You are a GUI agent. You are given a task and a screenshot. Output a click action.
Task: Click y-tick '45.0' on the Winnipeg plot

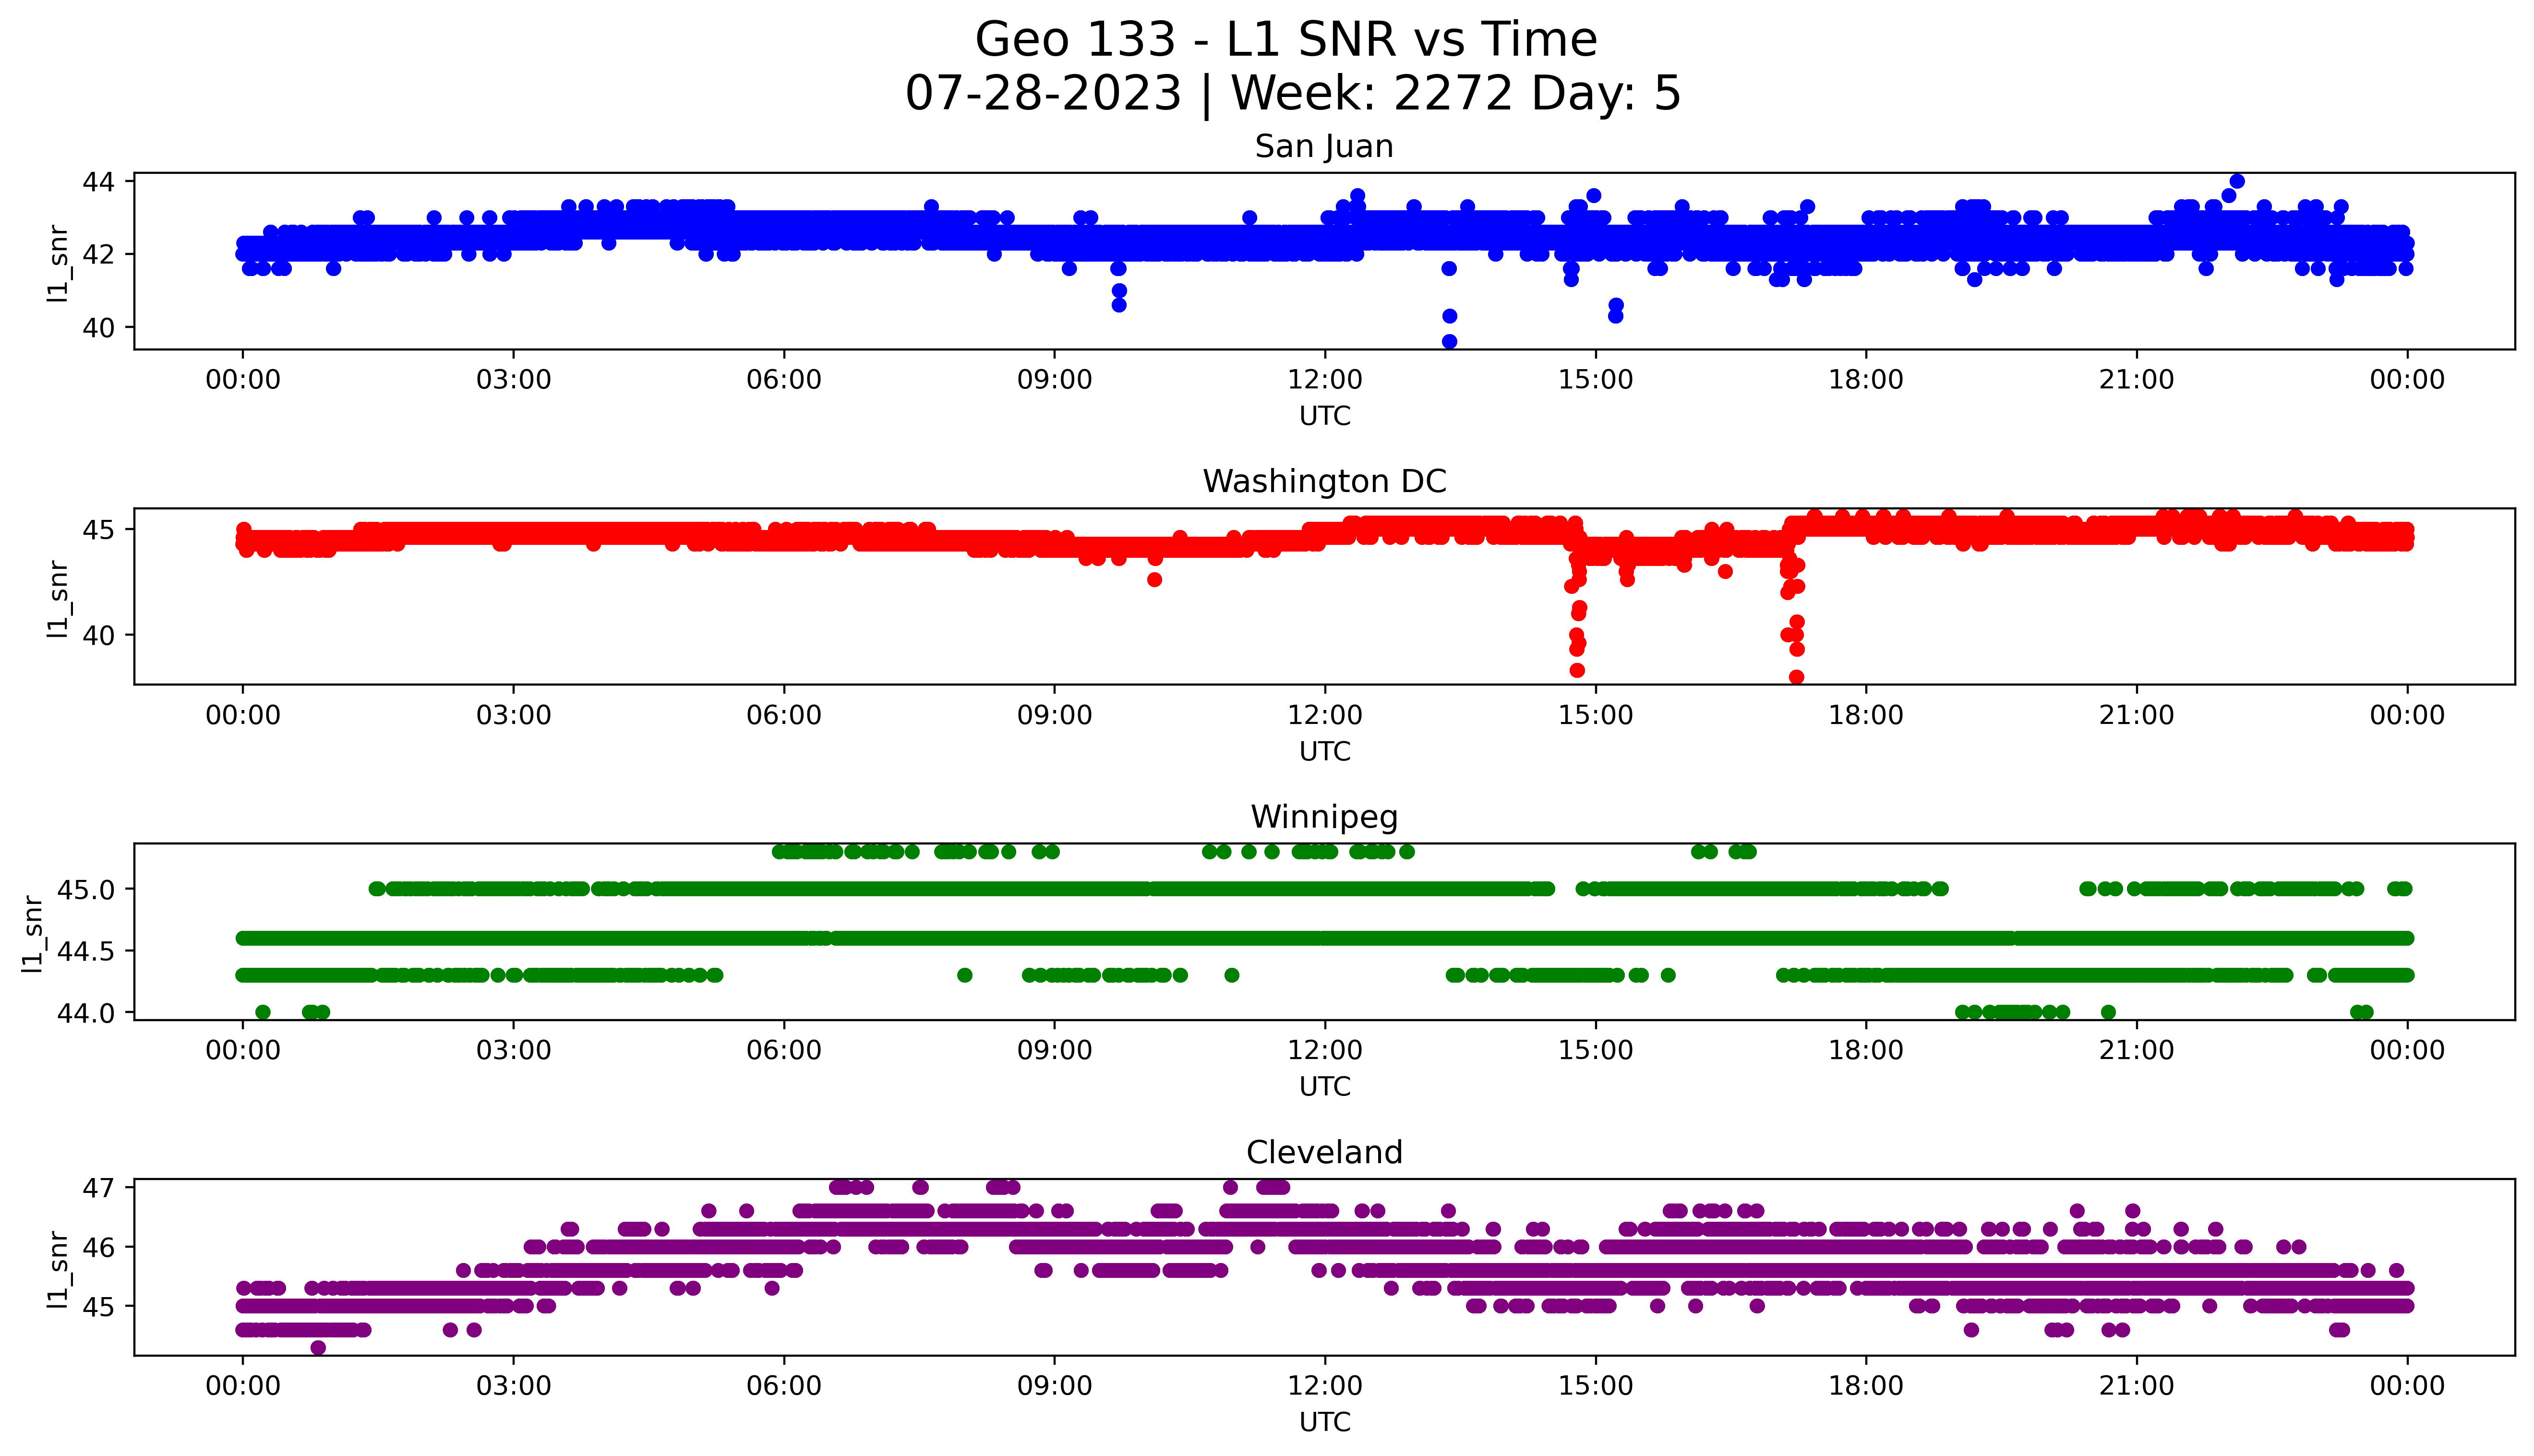87,890
